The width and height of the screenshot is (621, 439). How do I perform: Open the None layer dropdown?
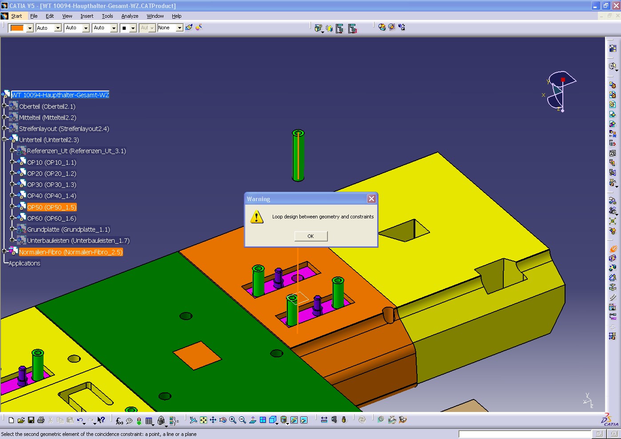pos(179,28)
